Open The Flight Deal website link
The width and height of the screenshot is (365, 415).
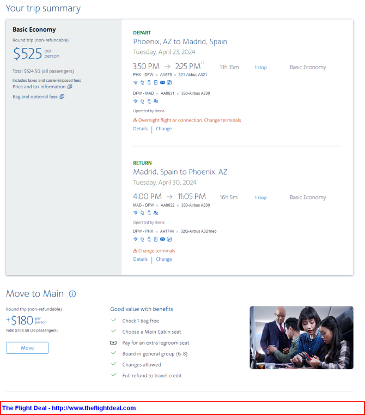coord(69,408)
